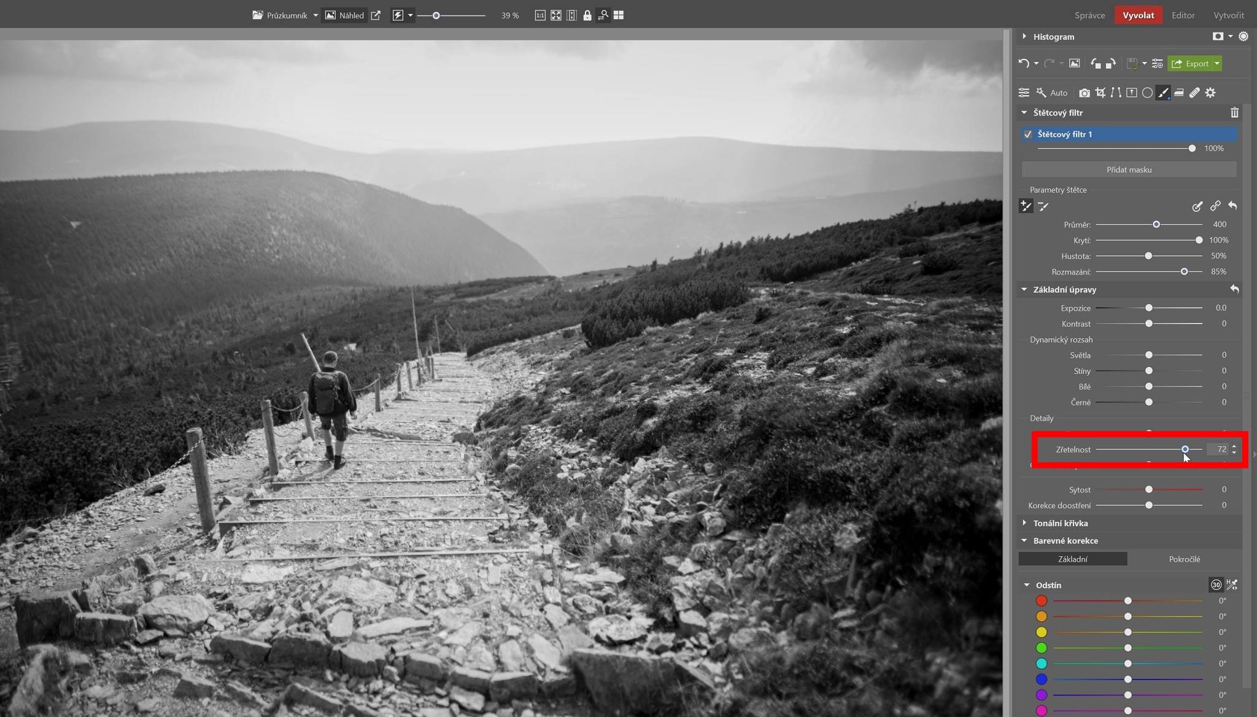Open preview in external window icon

[x=376, y=15]
